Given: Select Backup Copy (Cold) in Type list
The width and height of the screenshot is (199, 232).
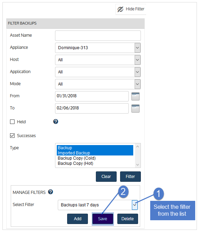Looking at the screenshot, I should click(76, 158).
